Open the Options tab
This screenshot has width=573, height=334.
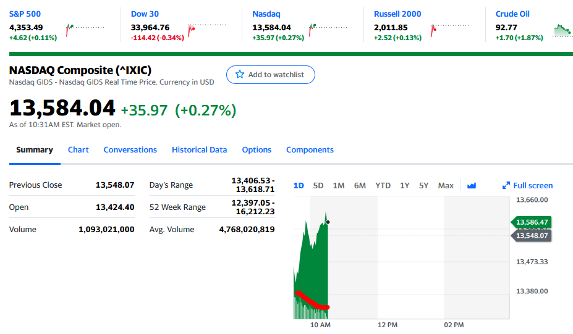(x=257, y=149)
